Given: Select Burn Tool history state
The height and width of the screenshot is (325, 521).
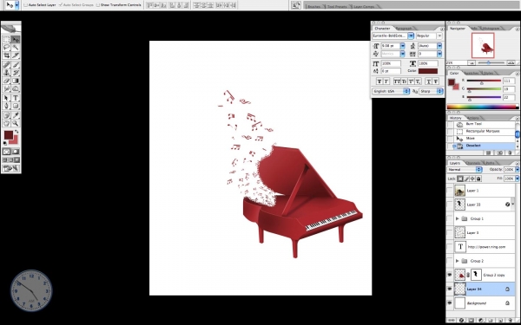Looking at the screenshot, I should pos(481,124).
